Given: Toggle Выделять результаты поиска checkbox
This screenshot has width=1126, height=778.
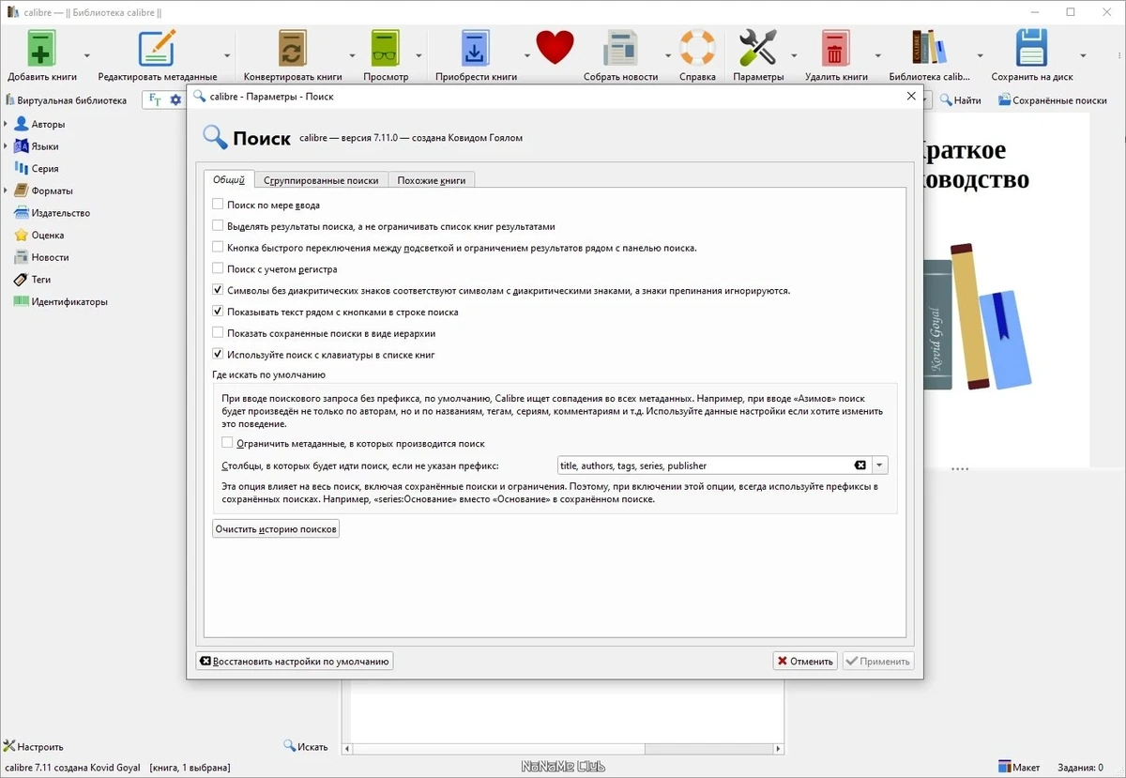Looking at the screenshot, I should pyautogui.click(x=218, y=226).
